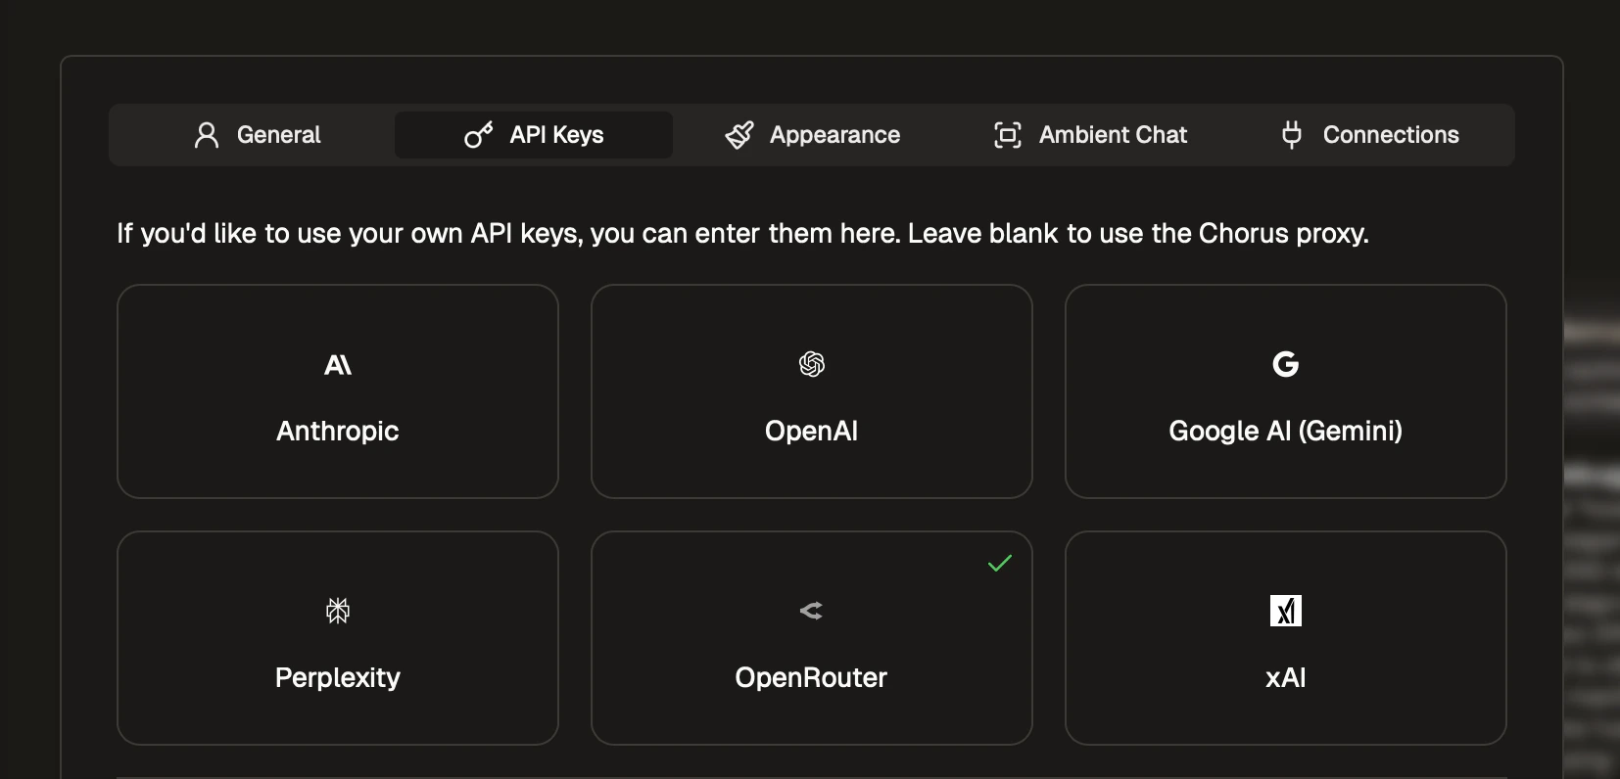
Task: Open the General settings tab
Action: click(258, 135)
